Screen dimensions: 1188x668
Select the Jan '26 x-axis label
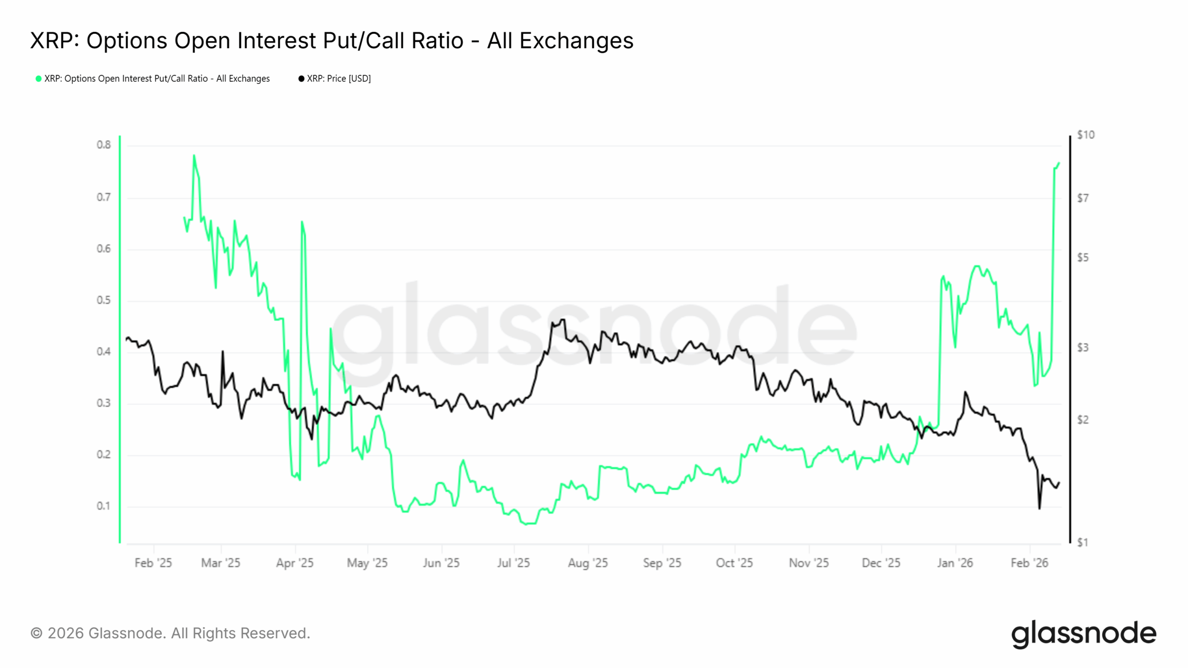(x=955, y=563)
